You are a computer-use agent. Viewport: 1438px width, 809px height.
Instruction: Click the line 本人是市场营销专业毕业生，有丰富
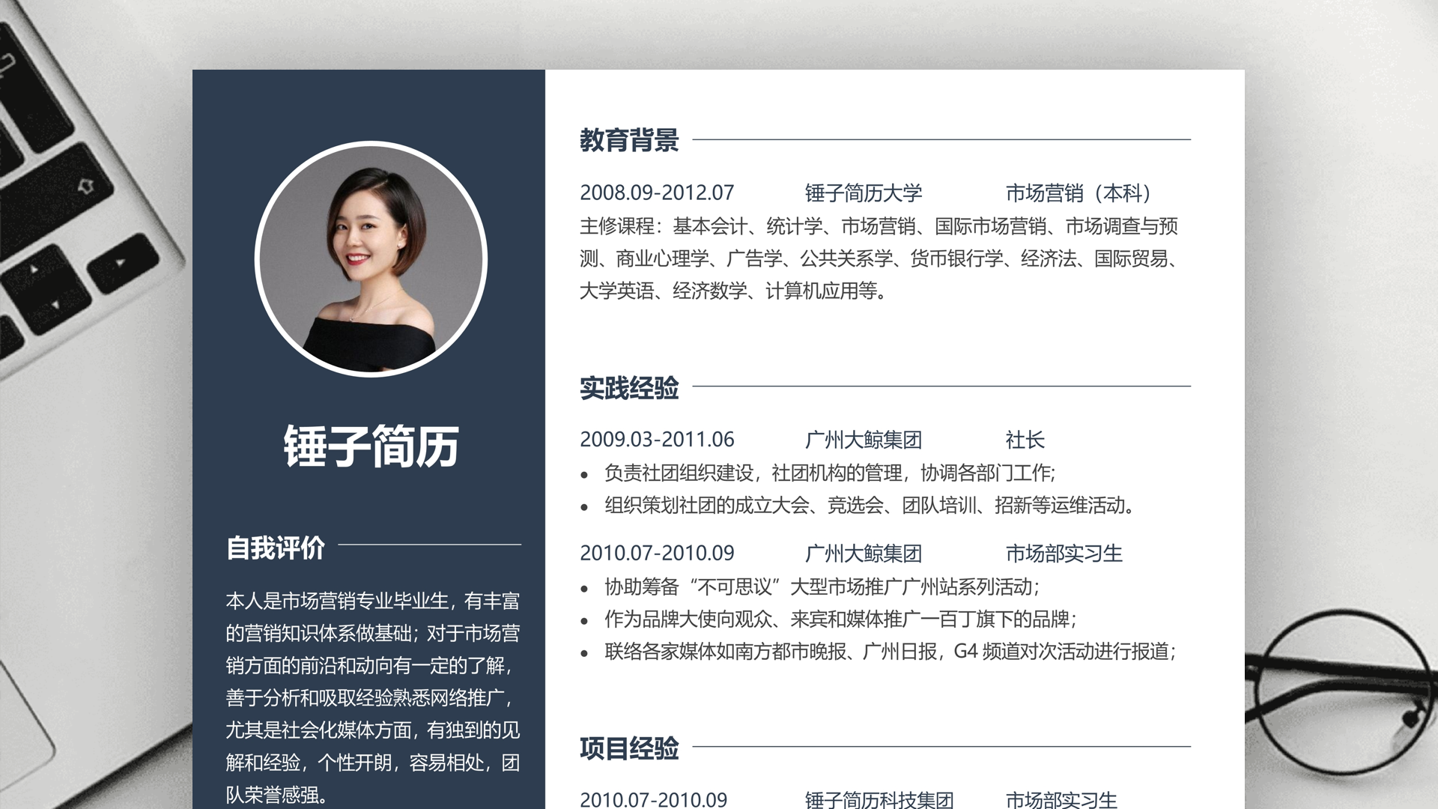[x=373, y=601]
